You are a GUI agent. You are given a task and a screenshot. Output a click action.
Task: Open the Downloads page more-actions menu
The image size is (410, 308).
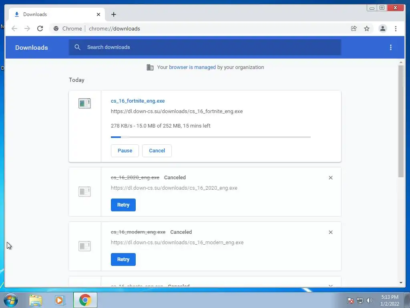pyautogui.click(x=391, y=47)
